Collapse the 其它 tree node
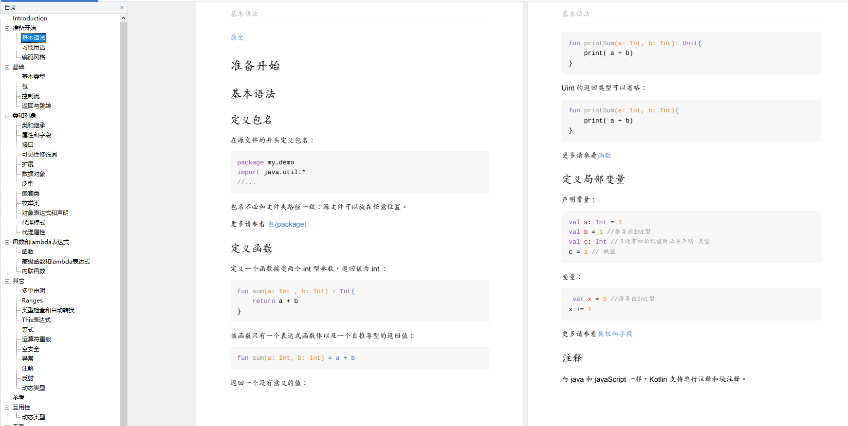This screenshot has height=426, width=848. pyautogui.click(x=7, y=281)
